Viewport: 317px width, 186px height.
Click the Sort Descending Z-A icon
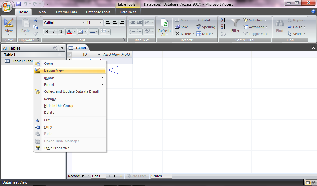coord(223,27)
